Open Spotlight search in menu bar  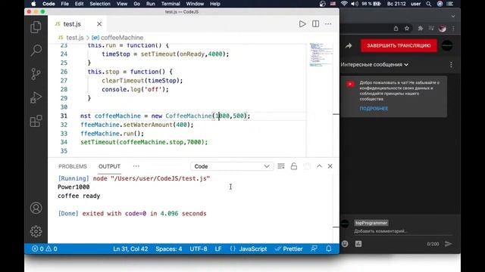(x=428, y=4)
